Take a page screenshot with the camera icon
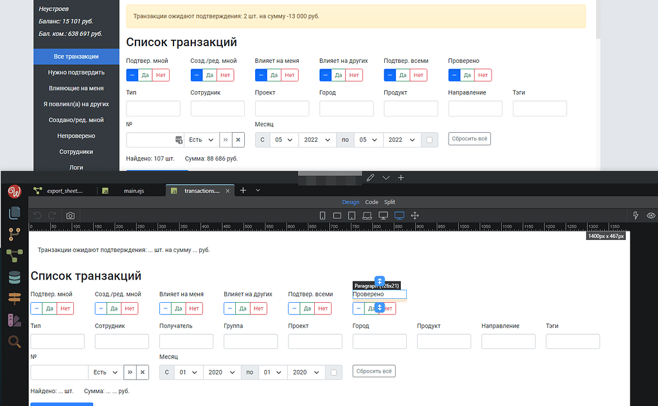This screenshot has height=406, width=658. coord(70,216)
